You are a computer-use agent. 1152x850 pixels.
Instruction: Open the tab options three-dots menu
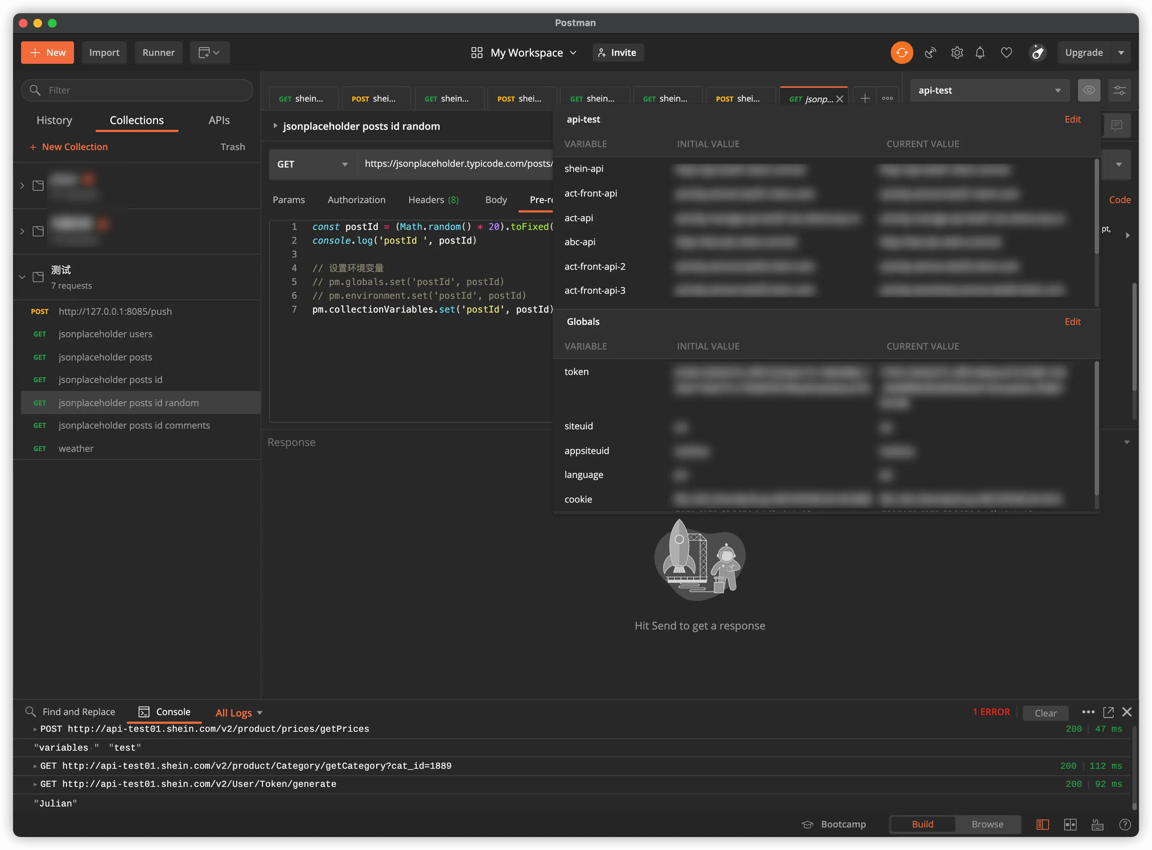tap(887, 98)
